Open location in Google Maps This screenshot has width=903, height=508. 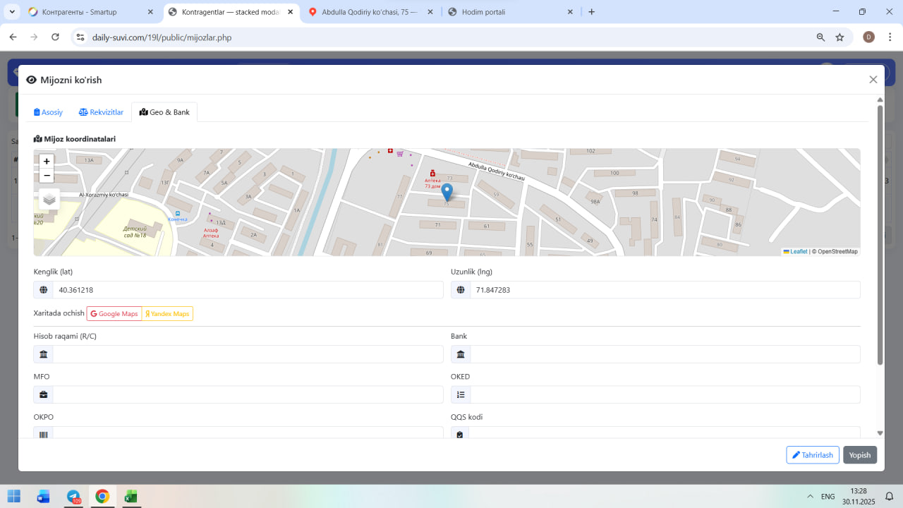pyautogui.click(x=114, y=314)
